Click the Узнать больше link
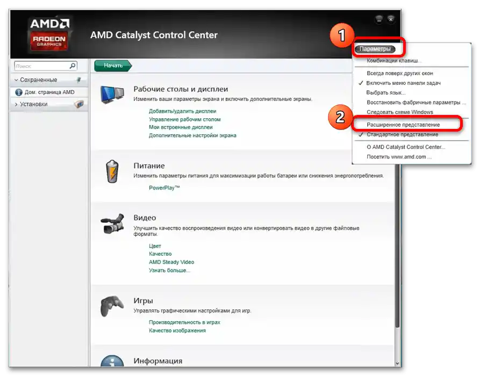The height and width of the screenshot is (376, 480). [169, 270]
